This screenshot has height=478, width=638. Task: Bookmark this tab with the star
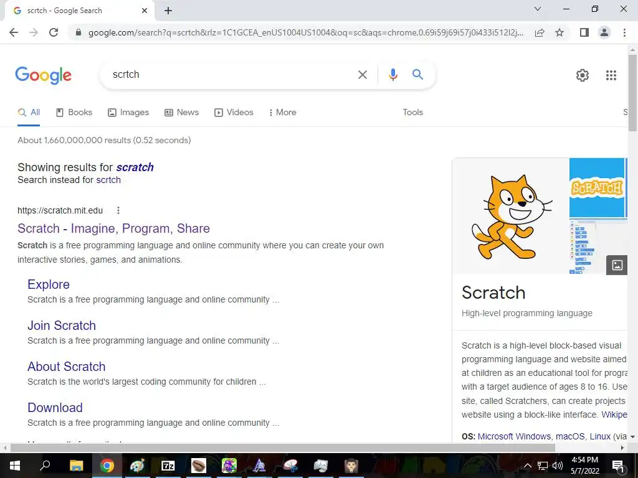(x=559, y=32)
